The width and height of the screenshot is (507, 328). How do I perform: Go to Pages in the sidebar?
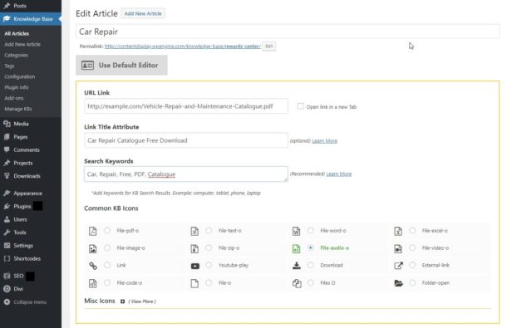click(x=21, y=137)
